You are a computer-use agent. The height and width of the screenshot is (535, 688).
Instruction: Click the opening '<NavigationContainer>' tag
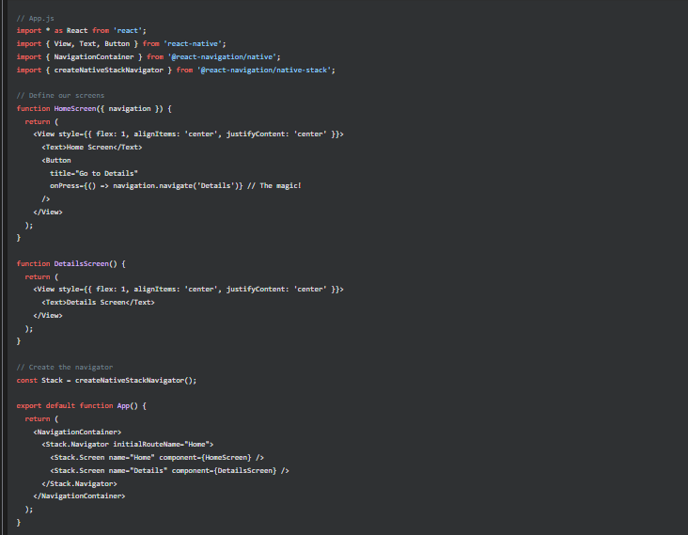click(77, 433)
